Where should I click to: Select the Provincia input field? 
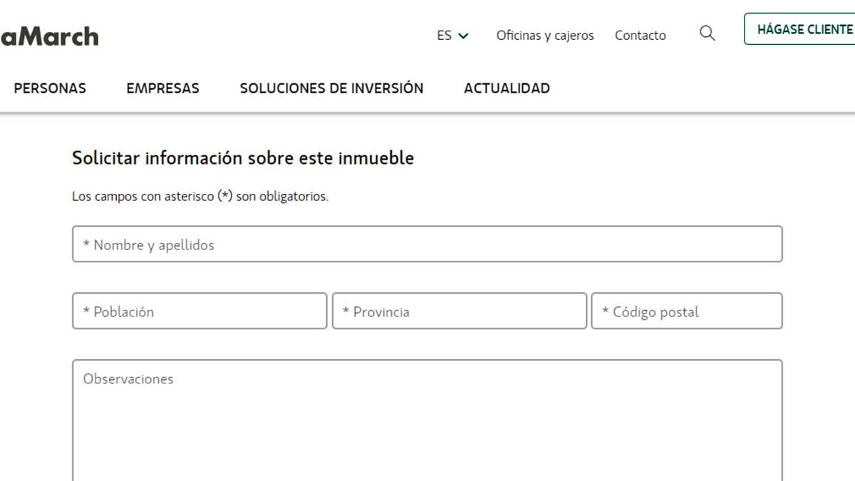point(459,311)
